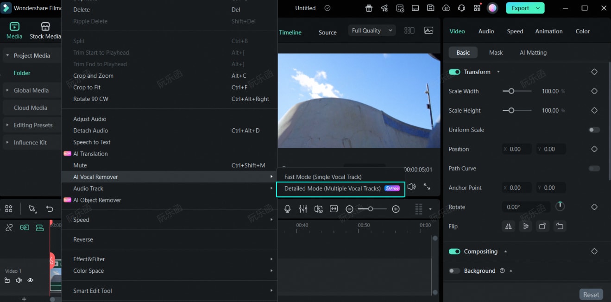
Task: Open the cloud upload icon in the title bar
Action: coord(446,8)
